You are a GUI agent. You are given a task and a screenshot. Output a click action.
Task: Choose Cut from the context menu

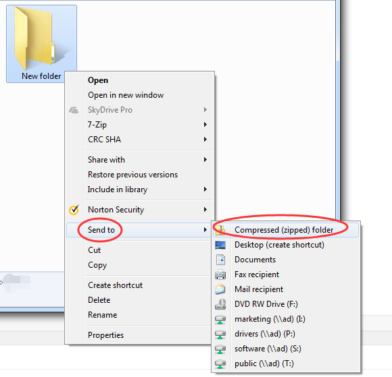(139, 250)
